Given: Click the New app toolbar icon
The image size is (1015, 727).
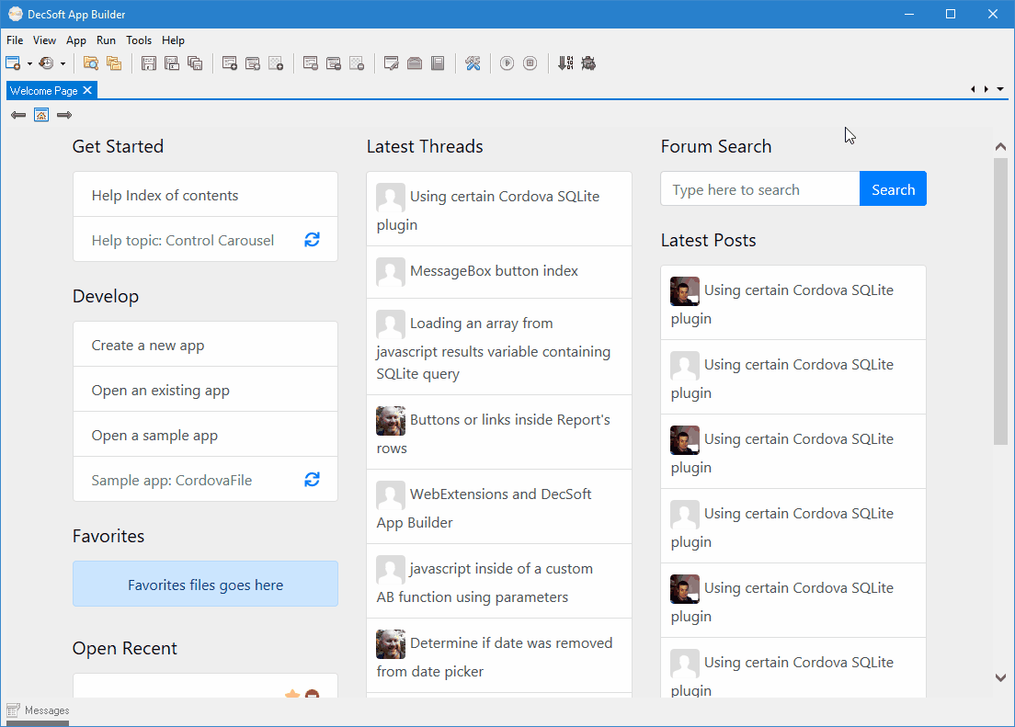Looking at the screenshot, I should tap(12, 63).
